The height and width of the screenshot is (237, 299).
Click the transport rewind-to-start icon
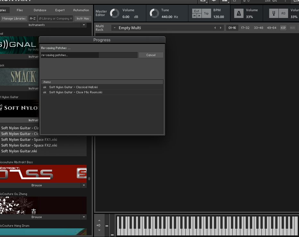[194, 16]
